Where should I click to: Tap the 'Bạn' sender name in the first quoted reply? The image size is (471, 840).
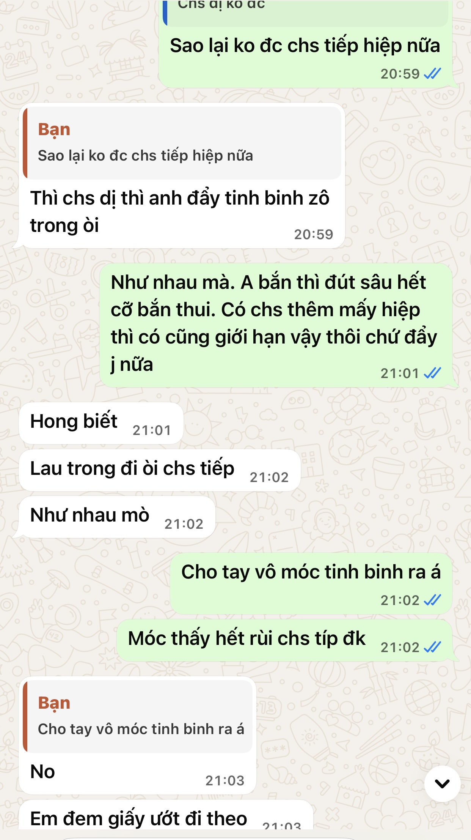[54, 129]
